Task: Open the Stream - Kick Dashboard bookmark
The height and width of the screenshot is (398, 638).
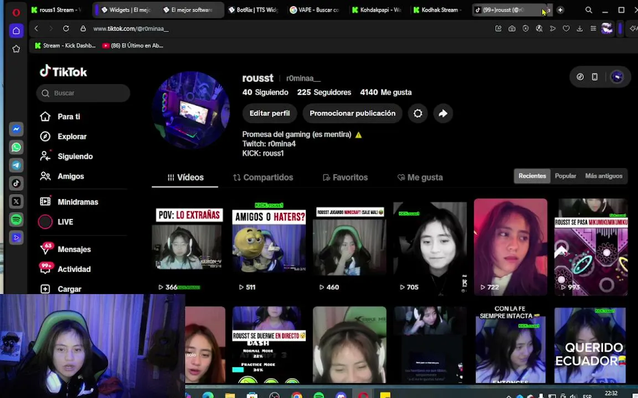Action: [65, 45]
